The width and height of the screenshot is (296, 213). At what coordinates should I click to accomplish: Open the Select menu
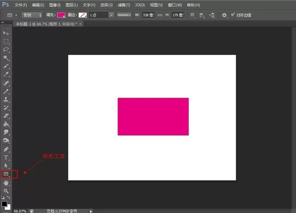tap(107, 5)
